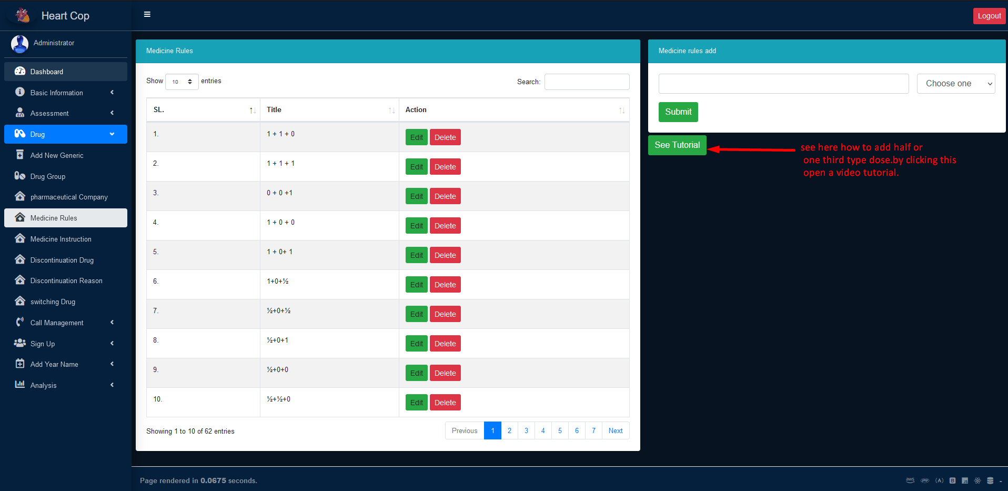Screen dimensions: 1008x491
Task: Click the Analysis chart icon in sidebar
Action: 20,385
